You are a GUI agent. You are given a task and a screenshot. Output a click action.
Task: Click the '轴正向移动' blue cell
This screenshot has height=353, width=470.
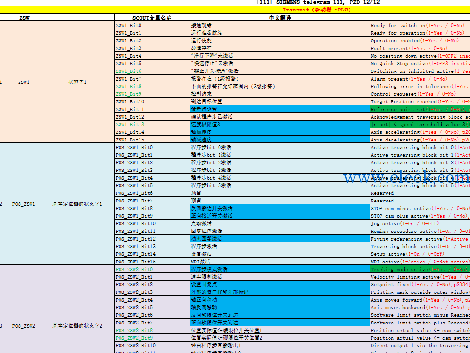(x=280, y=300)
